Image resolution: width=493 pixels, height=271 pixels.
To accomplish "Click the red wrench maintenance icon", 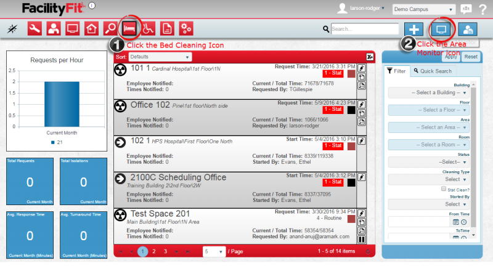I will click(x=35, y=28).
